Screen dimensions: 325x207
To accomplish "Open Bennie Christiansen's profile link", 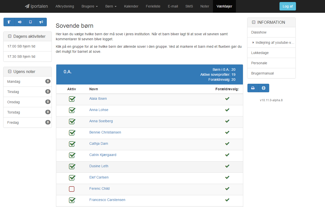I will pos(105,132).
